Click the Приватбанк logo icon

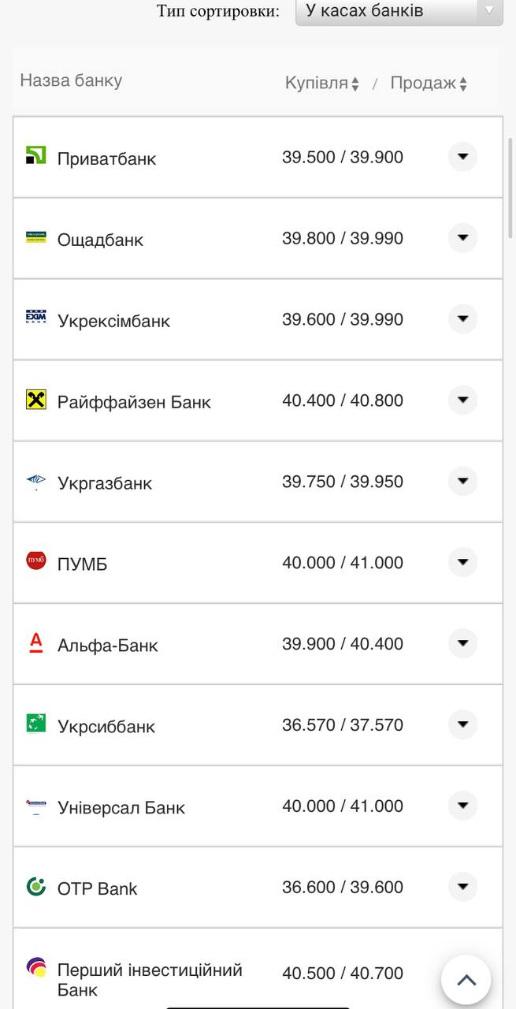coord(35,155)
